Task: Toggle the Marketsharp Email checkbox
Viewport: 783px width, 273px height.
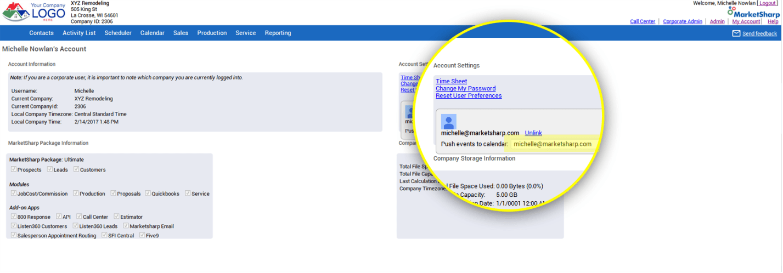Action: pyautogui.click(x=126, y=225)
